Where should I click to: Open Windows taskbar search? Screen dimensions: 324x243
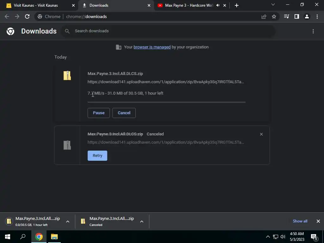(23, 237)
